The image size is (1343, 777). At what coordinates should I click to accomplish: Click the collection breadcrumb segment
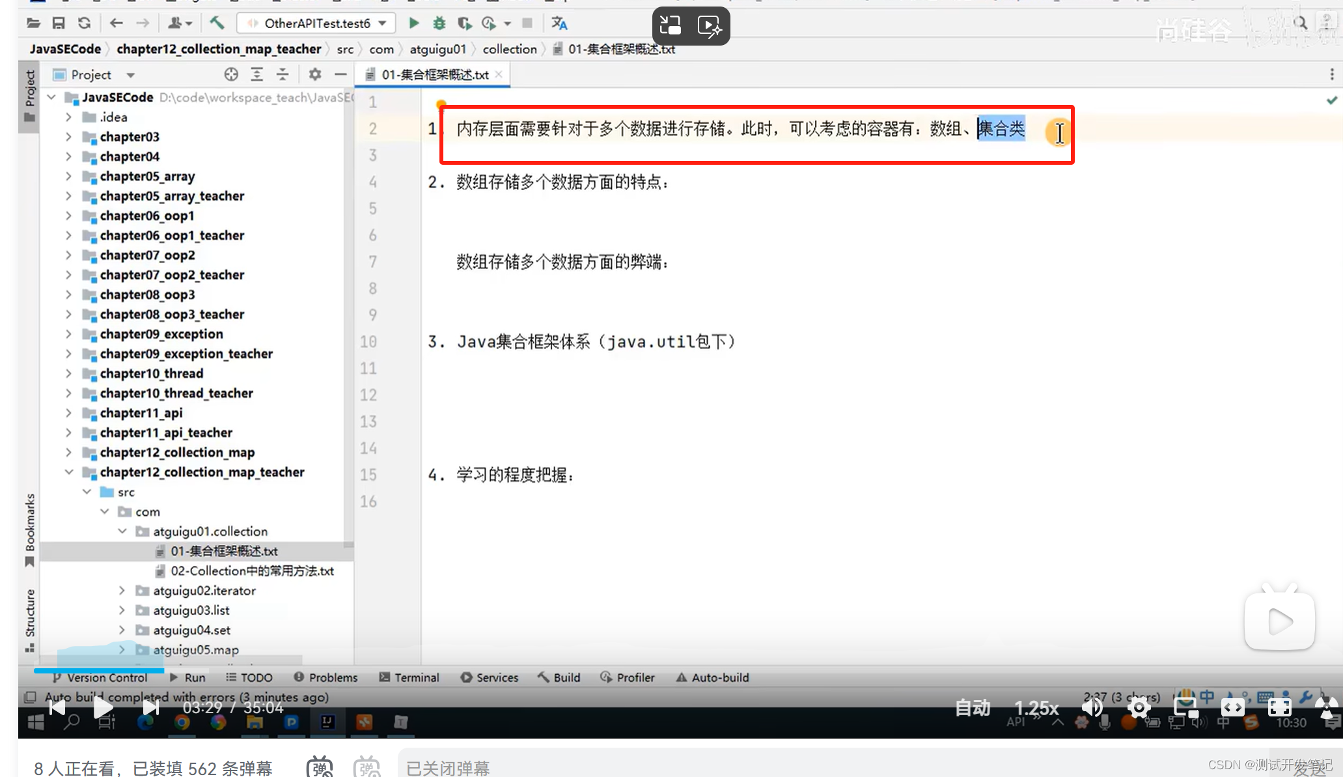click(510, 49)
